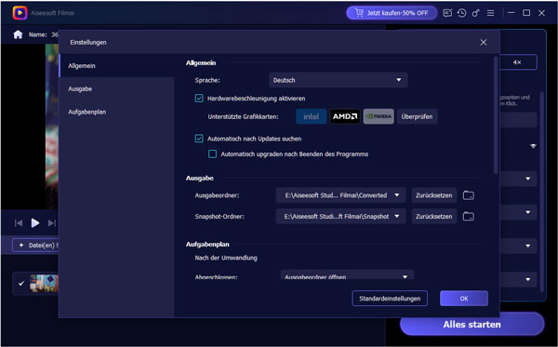Enable Automatisch upgraden nach Beenden

(212, 154)
